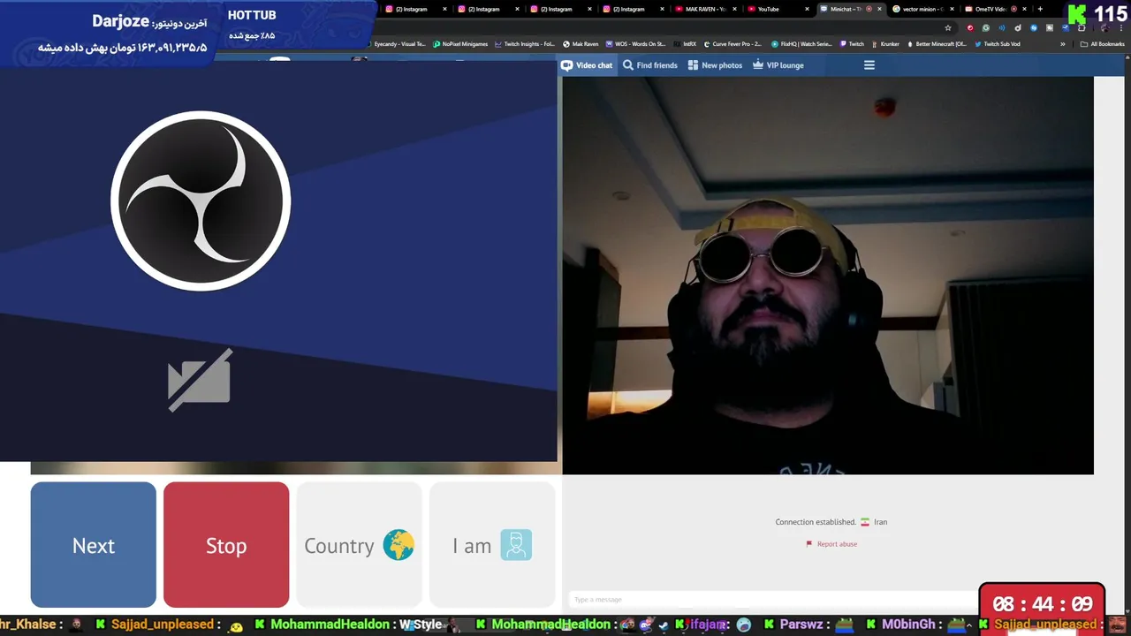Open the NoPixel Minigames bookmark
Image resolution: width=1131 pixels, height=636 pixels.
460,43
